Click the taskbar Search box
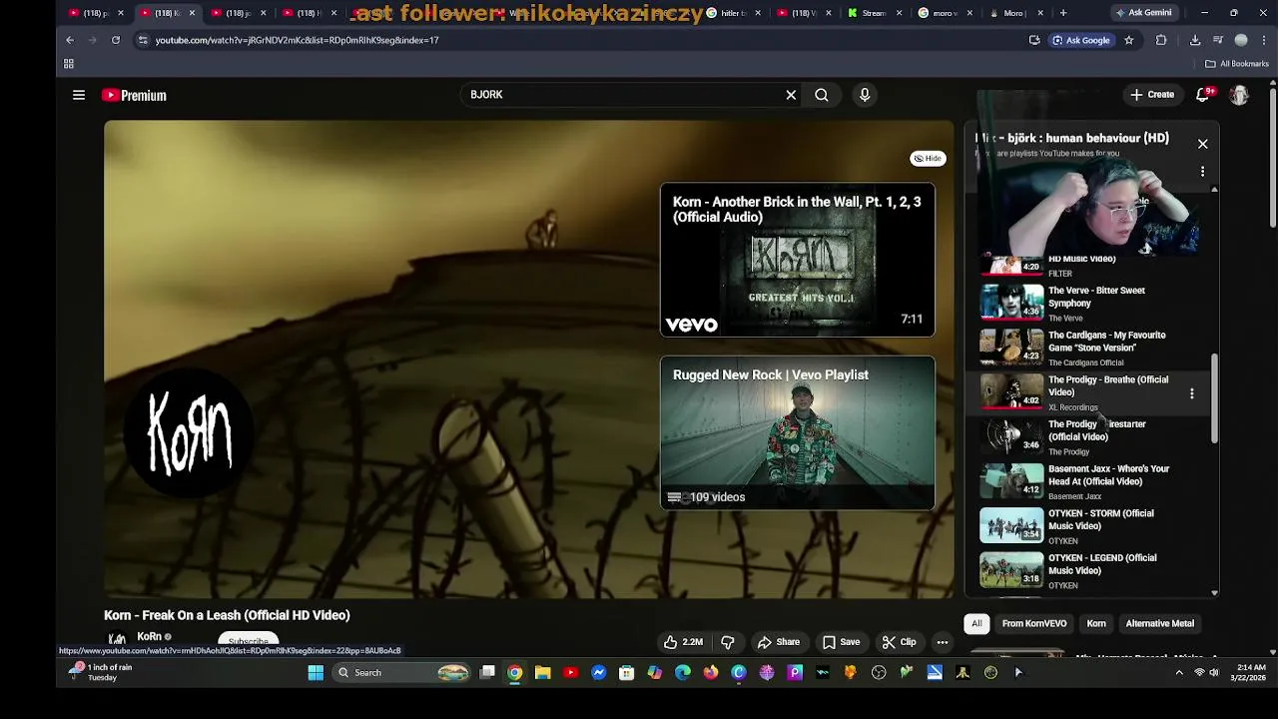Screen dimensions: 1278x719 (402, 673)
